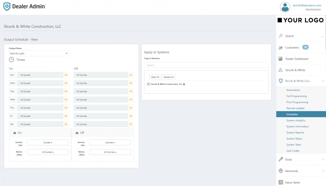Click the Dealer Admin shield logo
Screen dimensions: 326x186
(x=7, y=7)
